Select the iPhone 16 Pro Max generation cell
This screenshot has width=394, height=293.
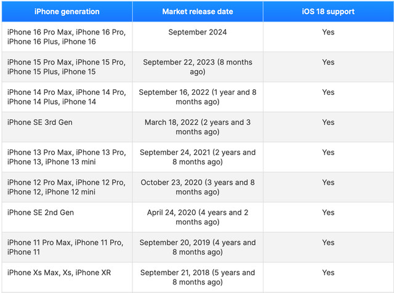[x=66, y=37]
